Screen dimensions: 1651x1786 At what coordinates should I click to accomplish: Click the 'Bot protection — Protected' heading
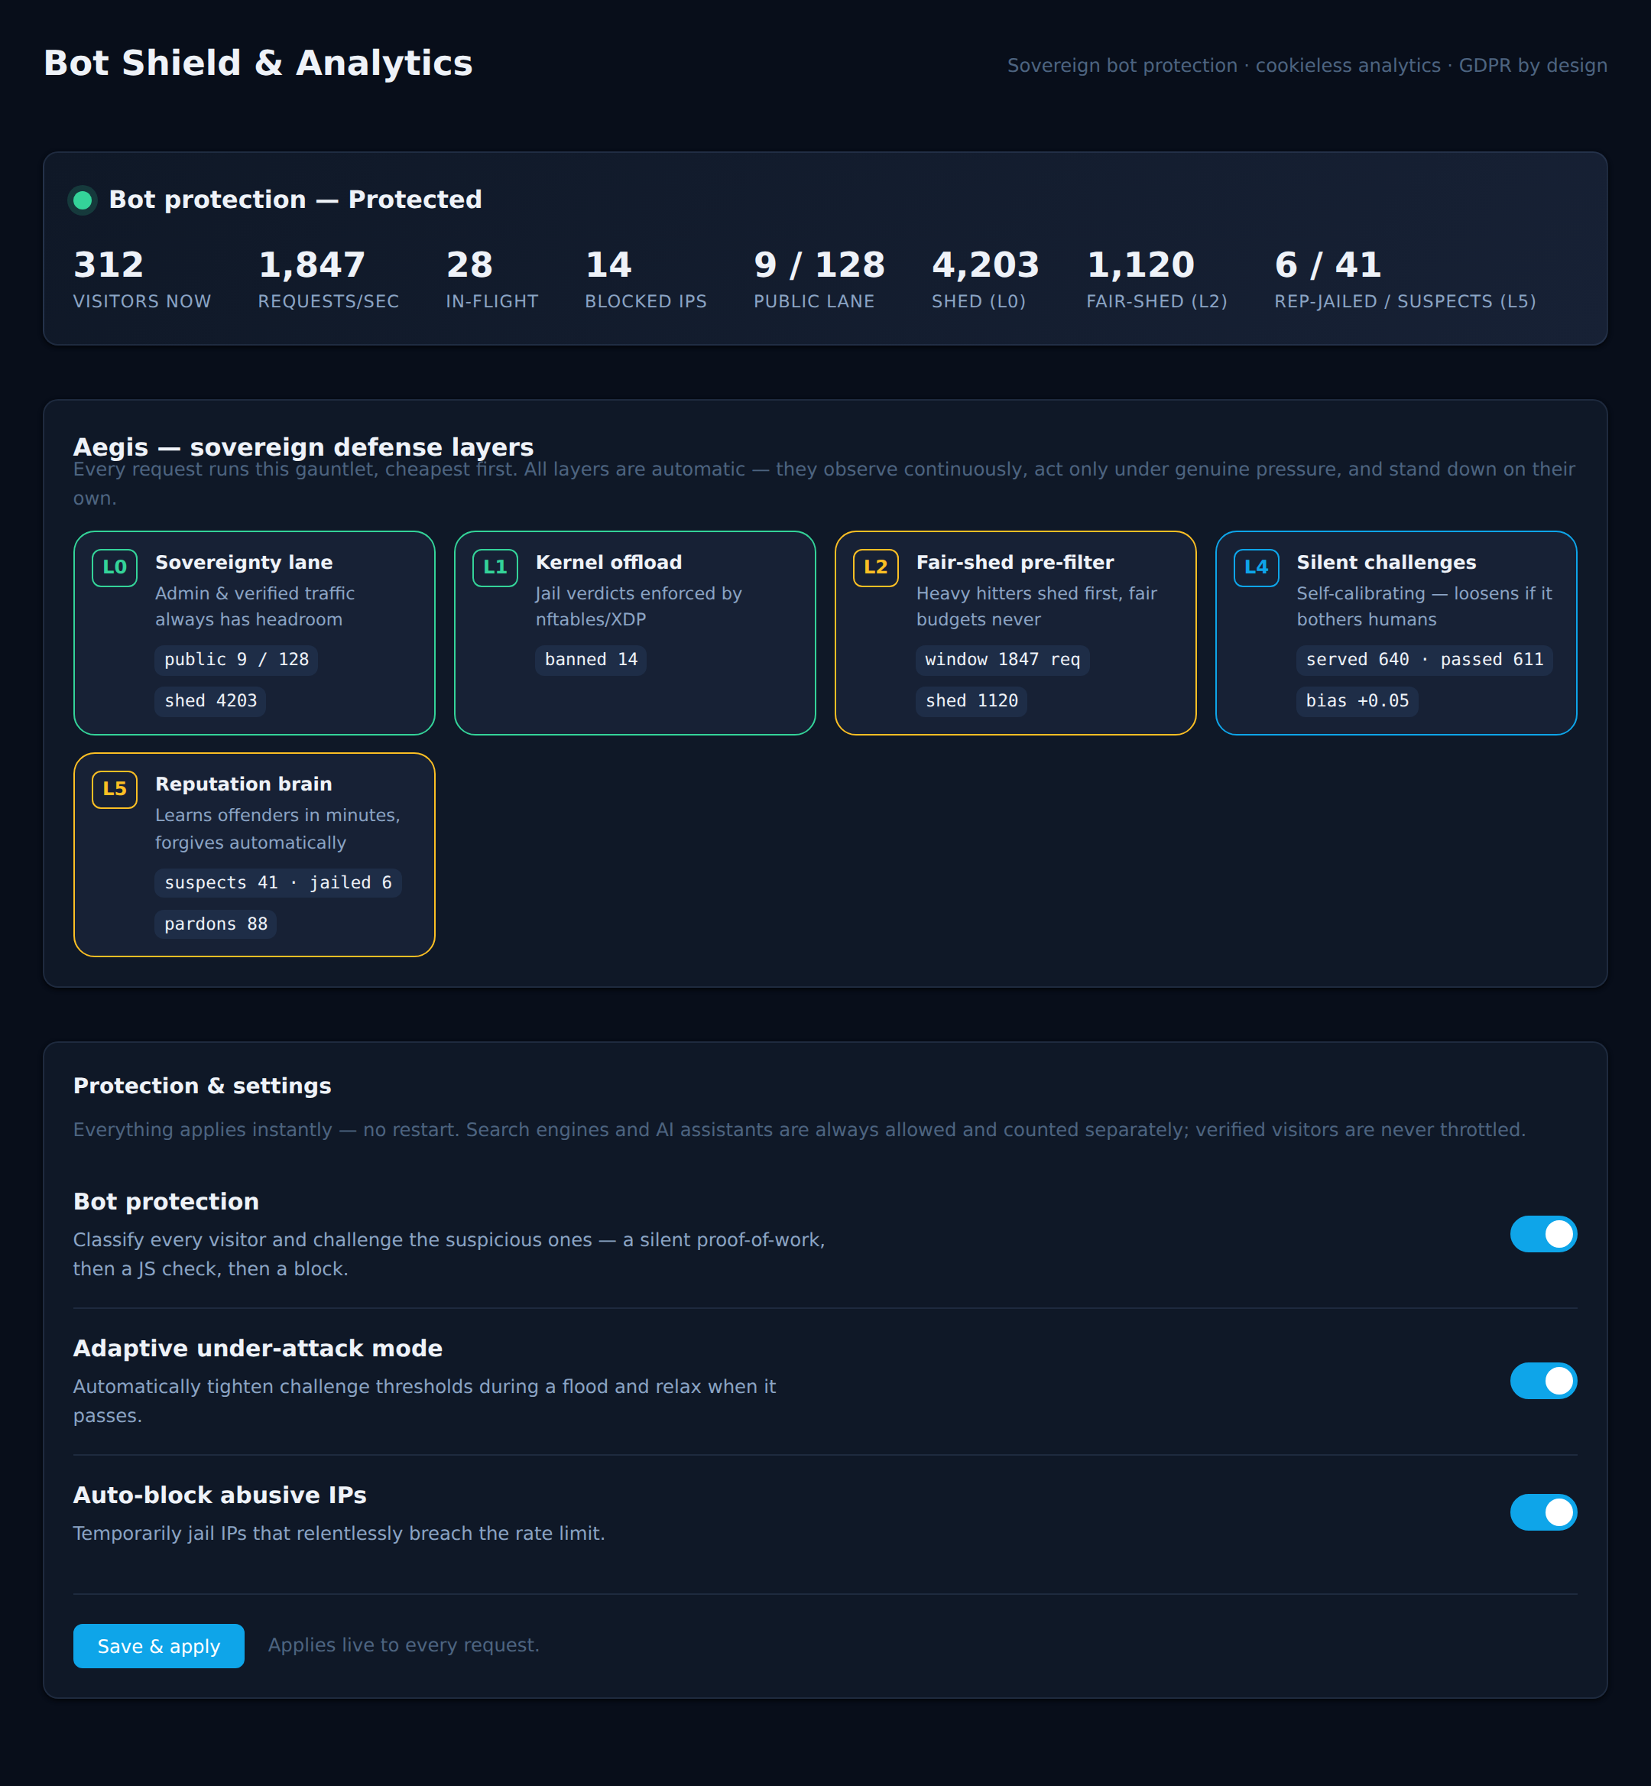[x=296, y=200]
